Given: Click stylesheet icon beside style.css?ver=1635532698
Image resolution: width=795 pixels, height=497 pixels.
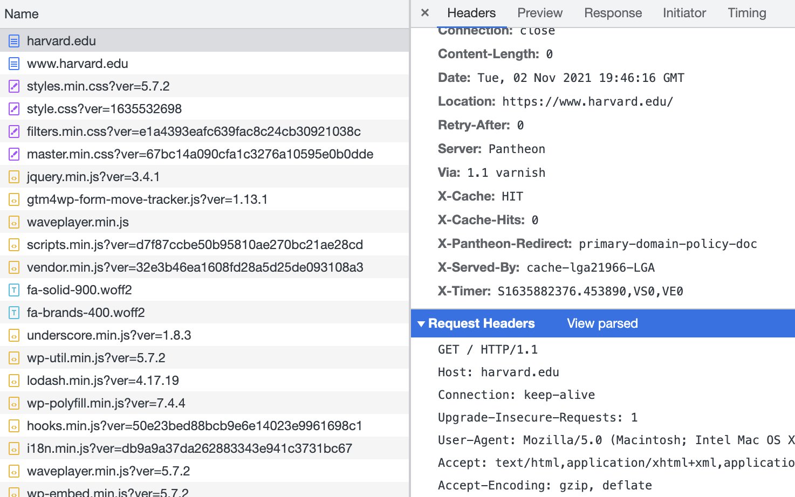Looking at the screenshot, I should tap(14, 109).
